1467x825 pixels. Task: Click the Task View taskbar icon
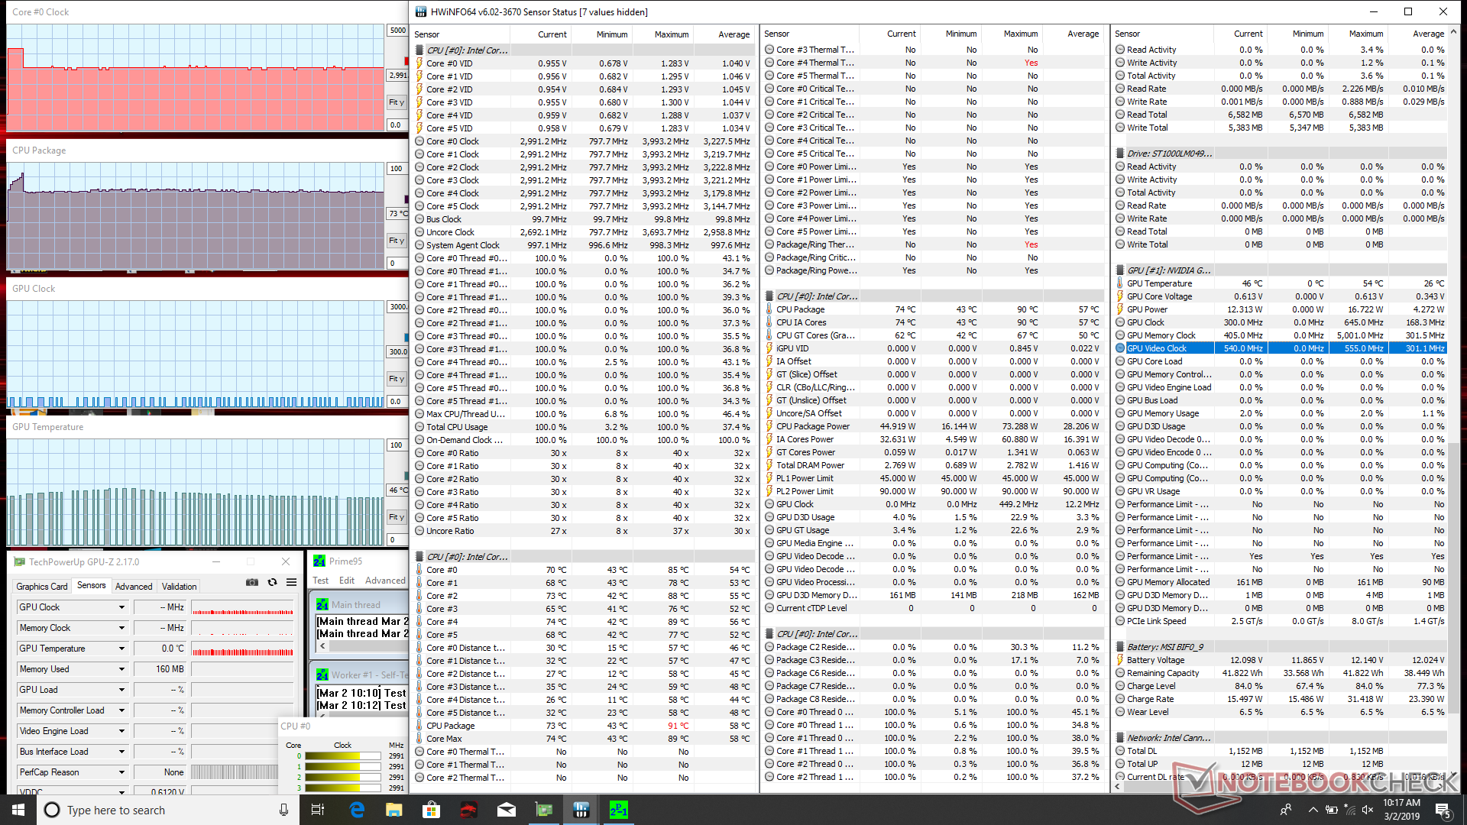(319, 810)
